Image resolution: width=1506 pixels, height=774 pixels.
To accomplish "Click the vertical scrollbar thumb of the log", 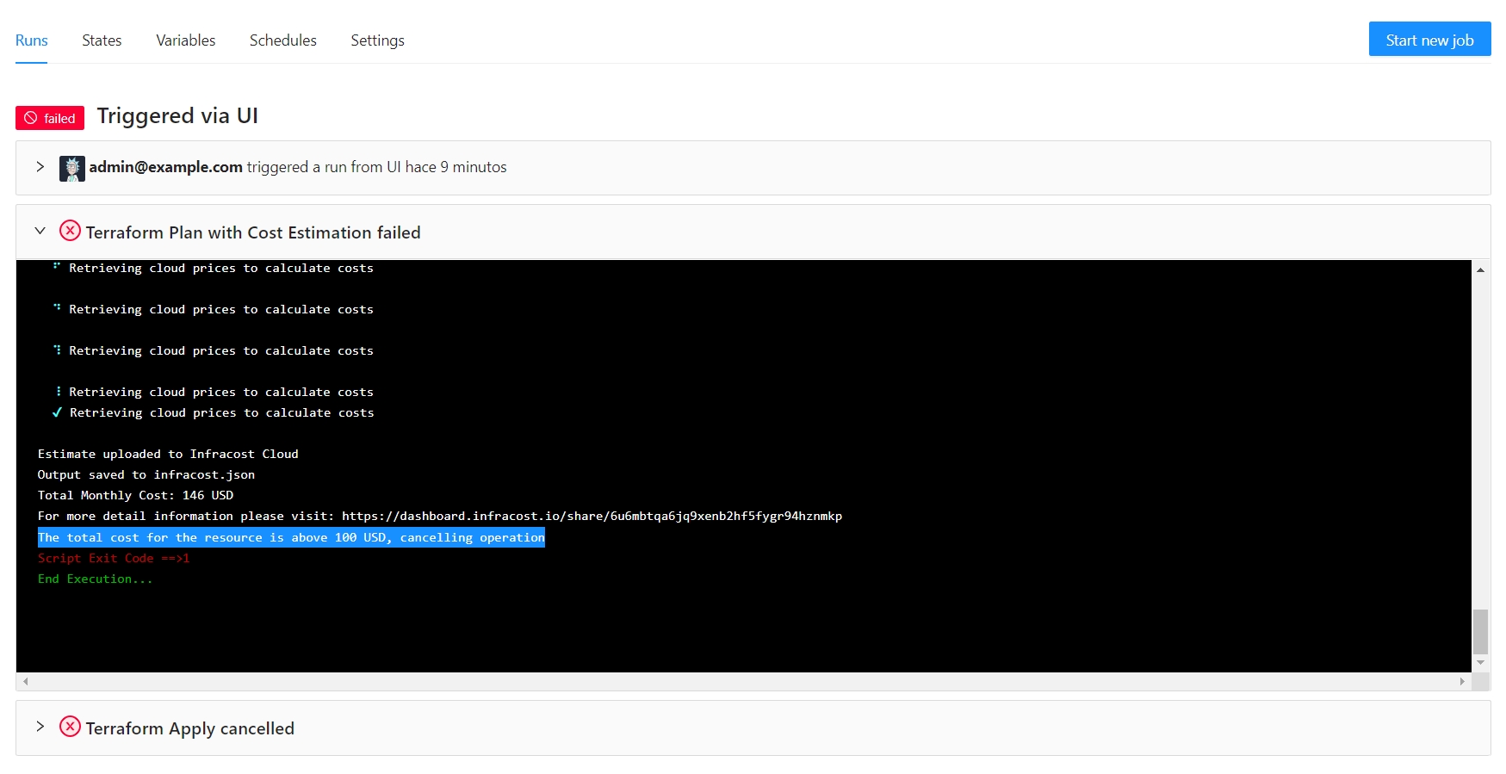I will tap(1480, 632).
